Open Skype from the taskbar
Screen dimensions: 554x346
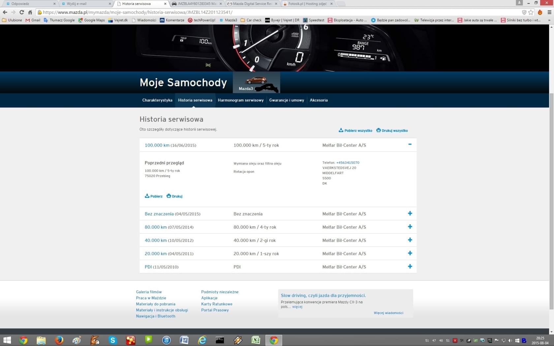click(x=112, y=340)
